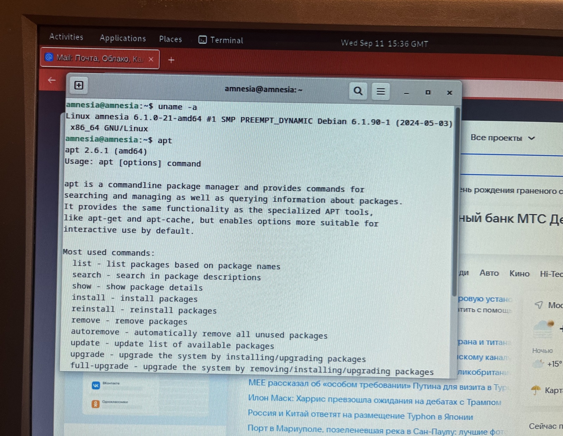Click the amnesia@amnesia: ~ window title
The width and height of the screenshot is (563, 436).
coord(264,89)
